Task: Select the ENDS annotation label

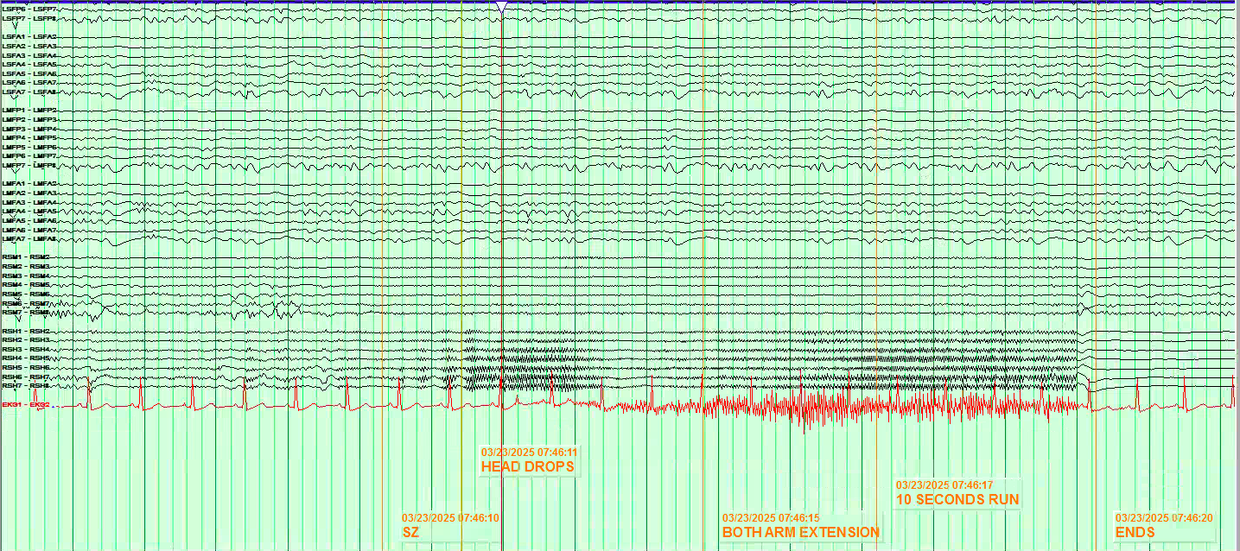Action: click(1135, 532)
